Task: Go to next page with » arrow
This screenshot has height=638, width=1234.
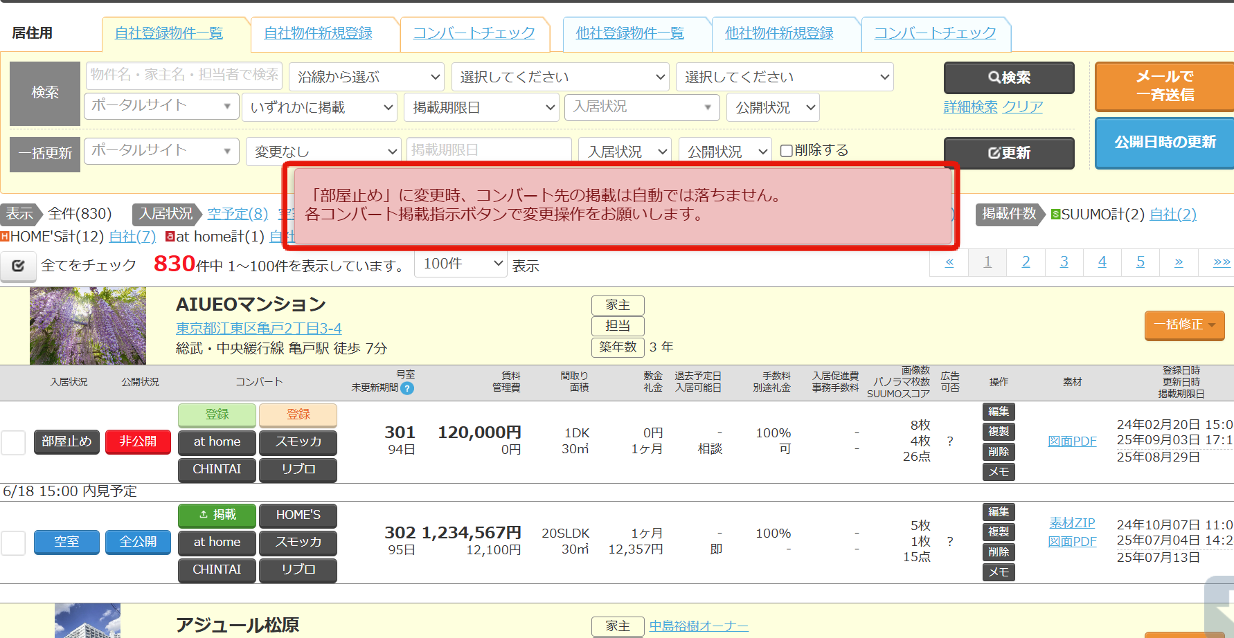Action: click(1179, 262)
